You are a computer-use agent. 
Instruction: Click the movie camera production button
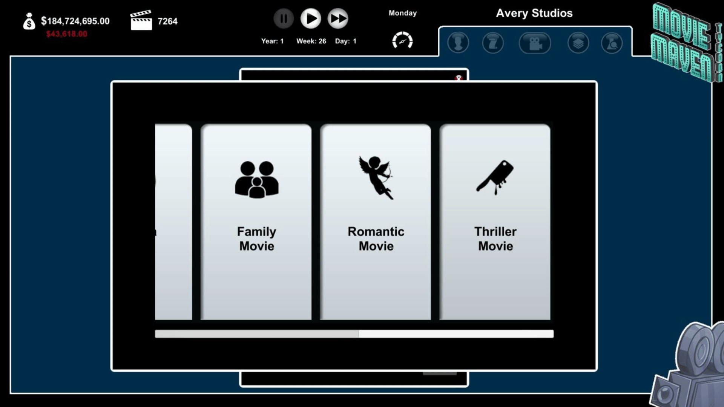click(x=535, y=43)
